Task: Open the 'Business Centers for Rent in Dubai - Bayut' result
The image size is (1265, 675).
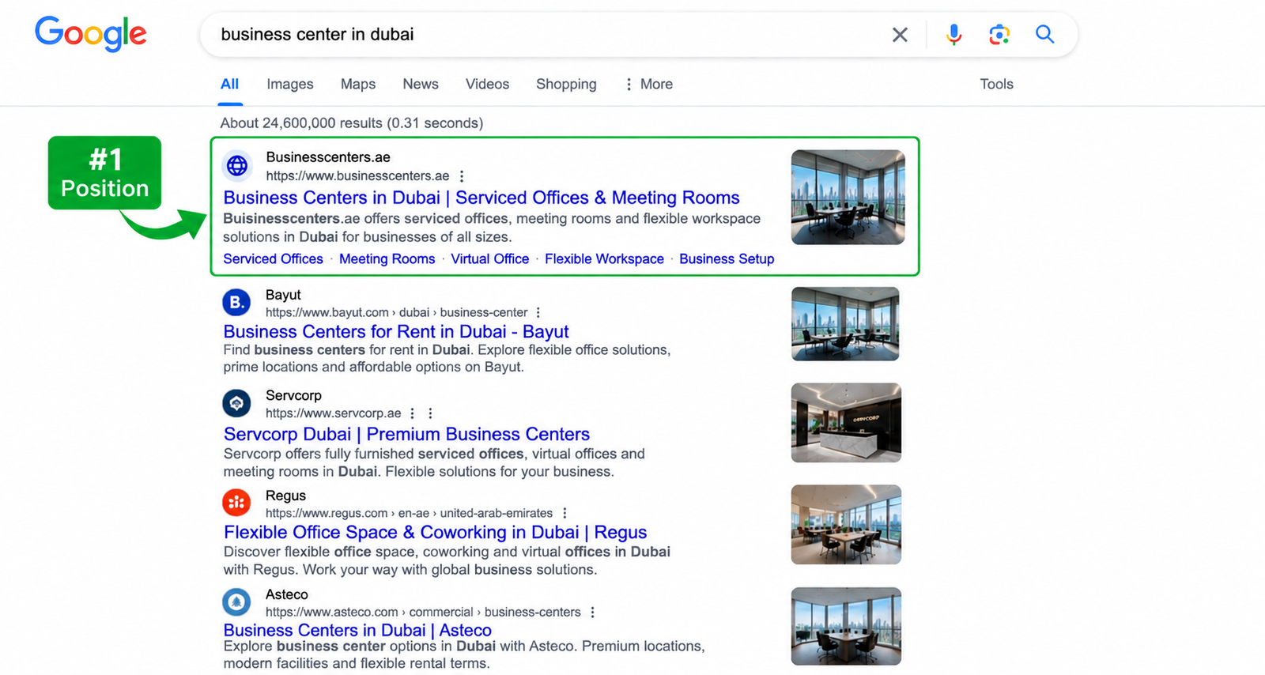Action: tap(396, 332)
